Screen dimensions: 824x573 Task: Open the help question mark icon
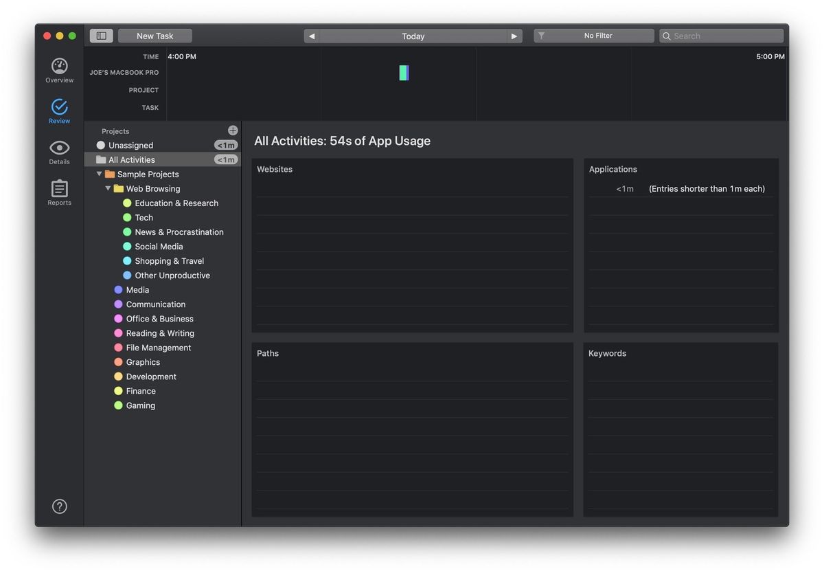tap(60, 506)
